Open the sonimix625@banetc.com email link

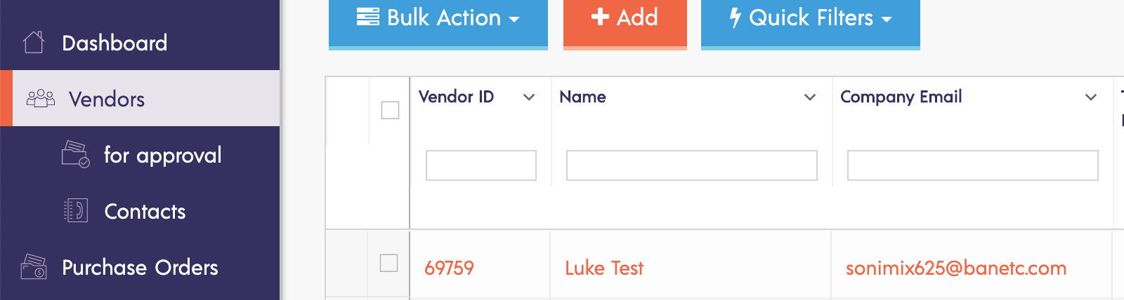pyautogui.click(x=956, y=268)
